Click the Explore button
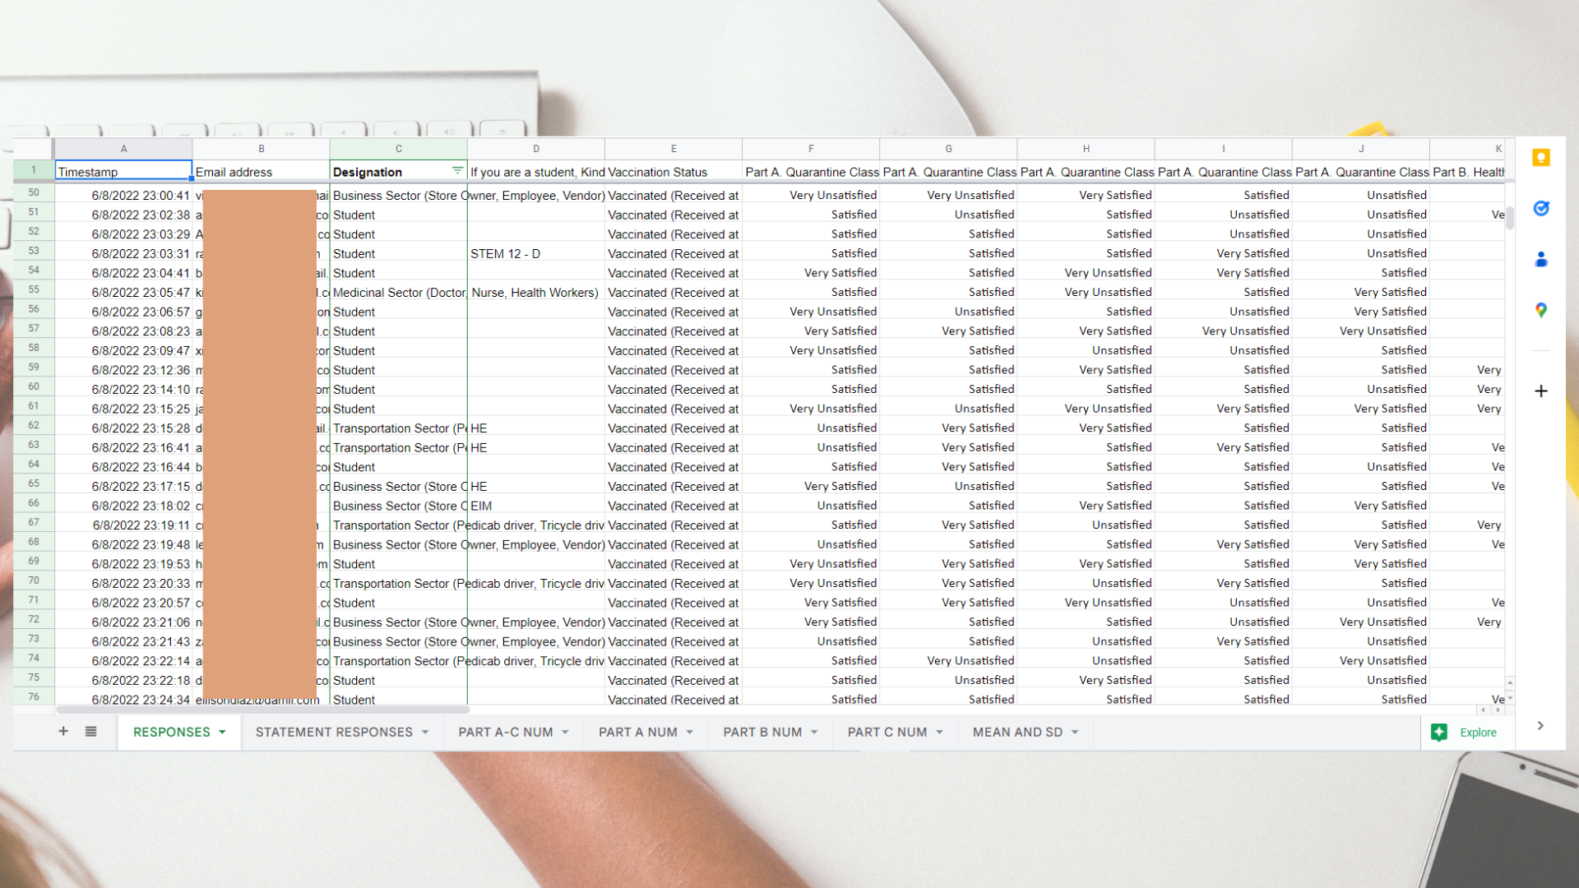 [1477, 733]
